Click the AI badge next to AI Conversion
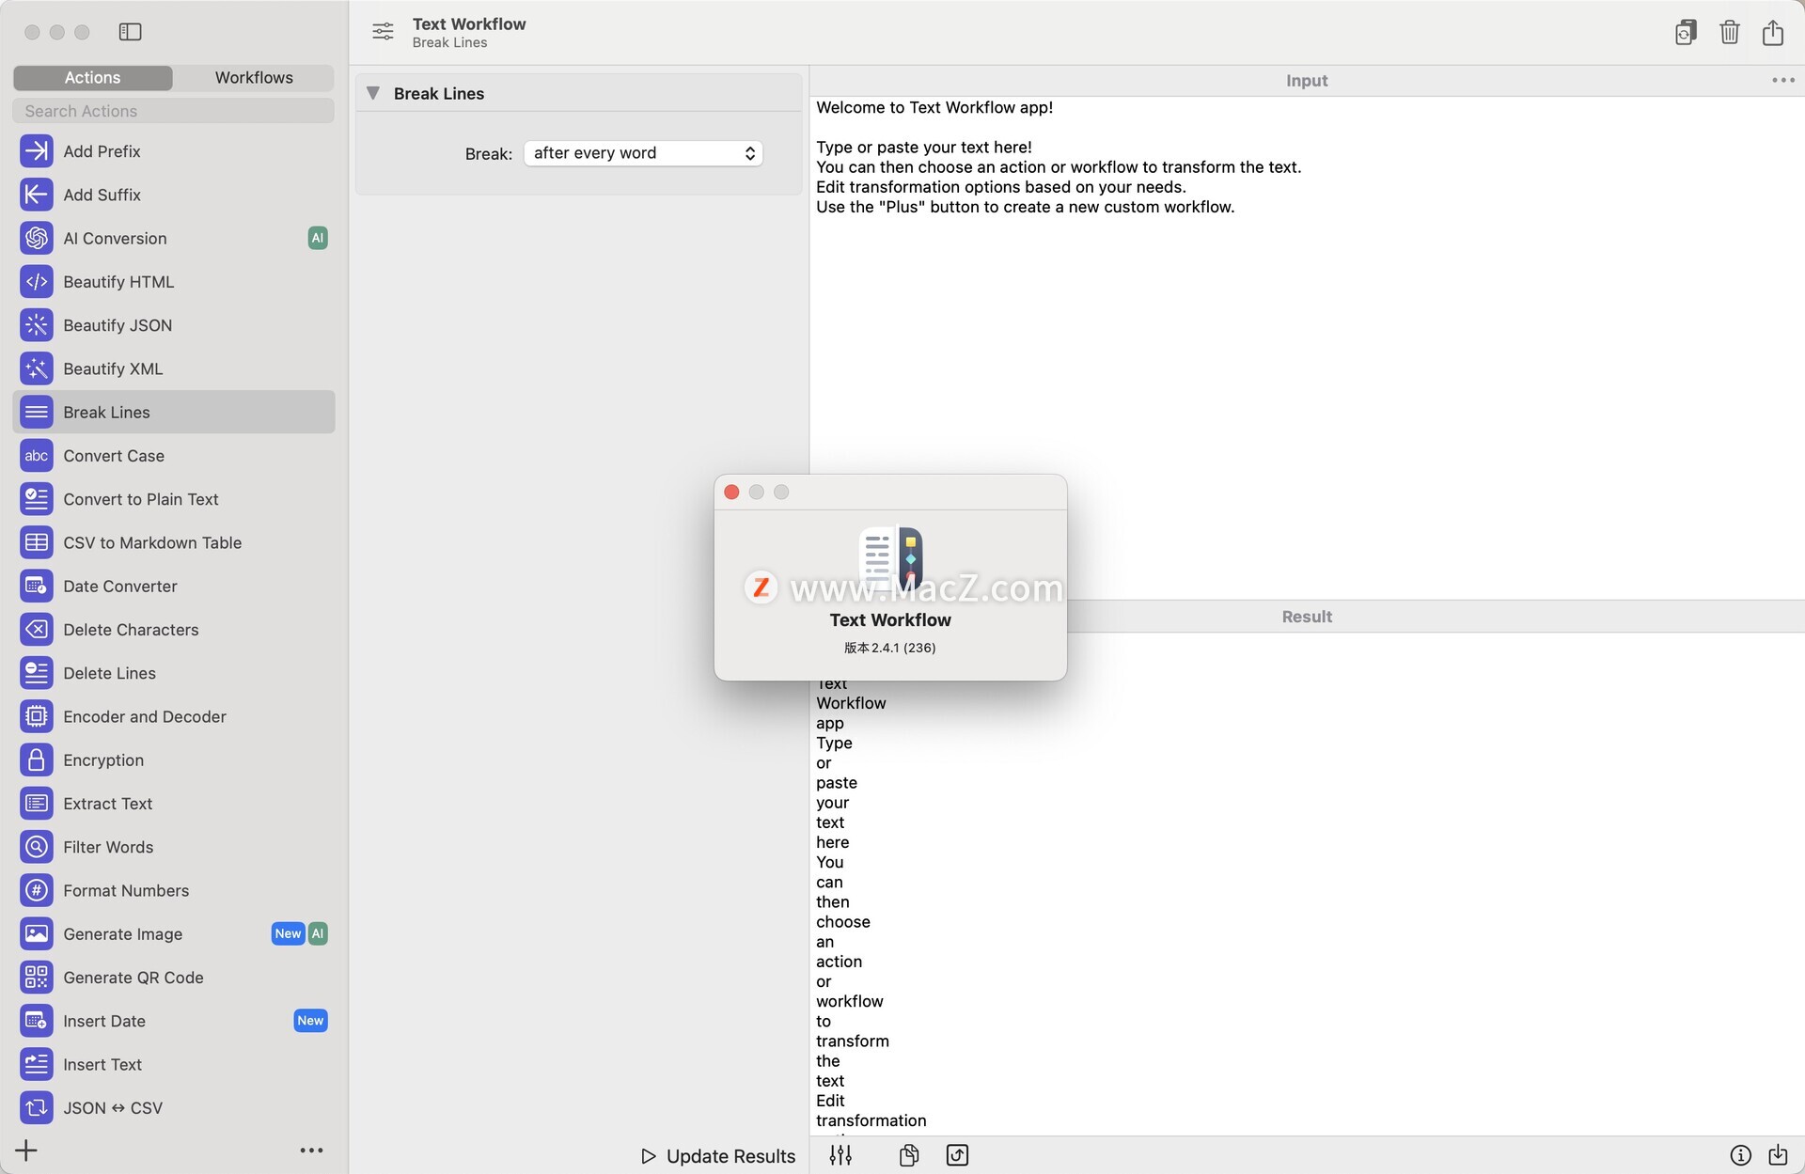The image size is (1805, 1174). tap(318, 238)
